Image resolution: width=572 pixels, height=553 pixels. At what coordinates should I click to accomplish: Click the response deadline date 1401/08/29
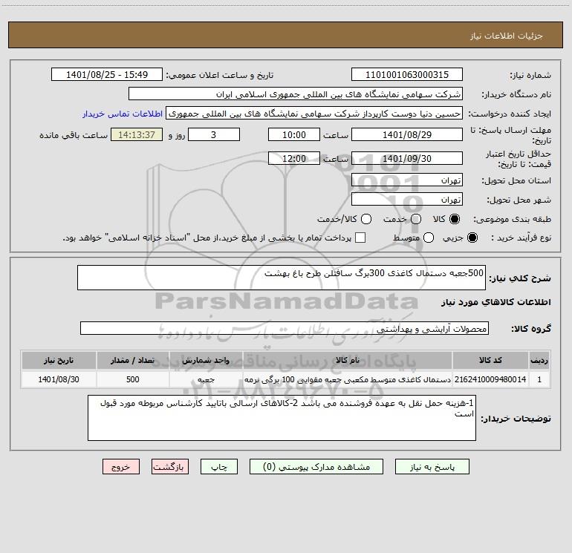407,134
